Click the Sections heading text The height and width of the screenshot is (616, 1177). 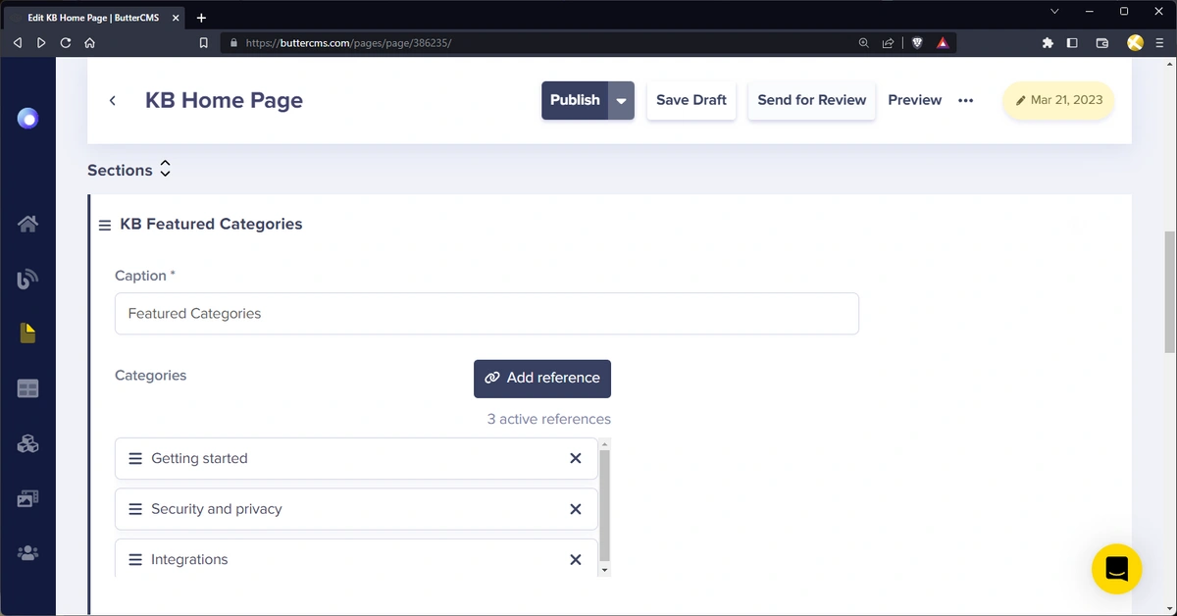[x=120, y=171]
